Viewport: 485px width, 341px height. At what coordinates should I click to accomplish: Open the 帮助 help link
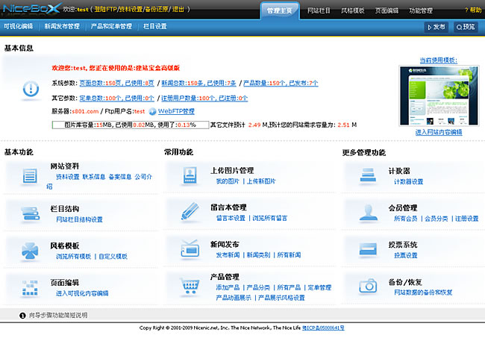pyautogui.click(x=473, y=11)
